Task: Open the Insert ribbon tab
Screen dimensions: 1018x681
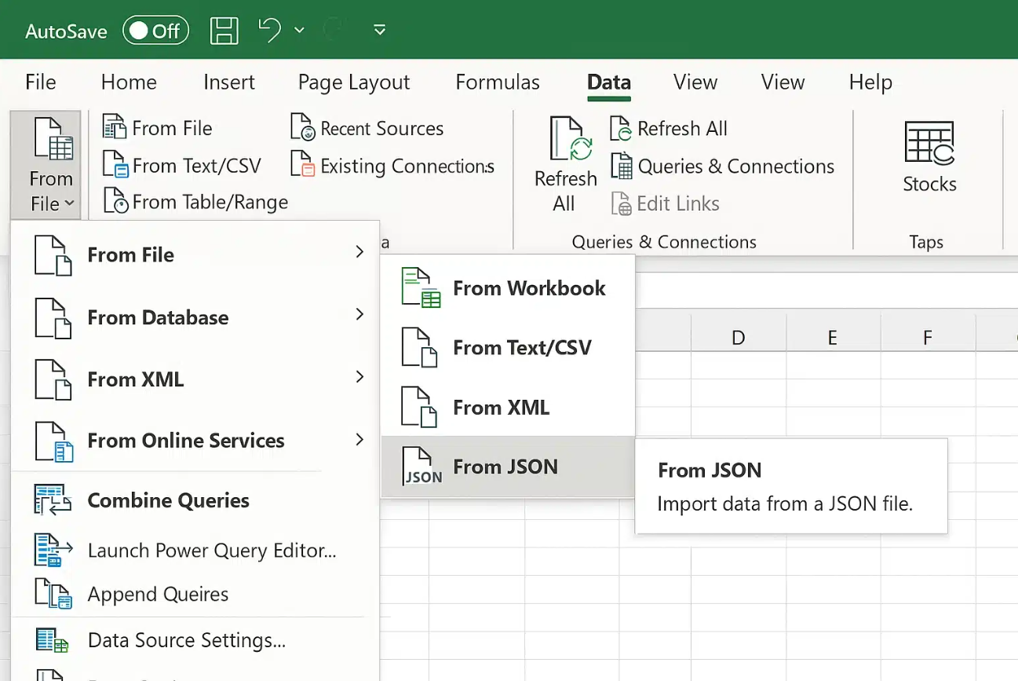Action: (229, 82)
